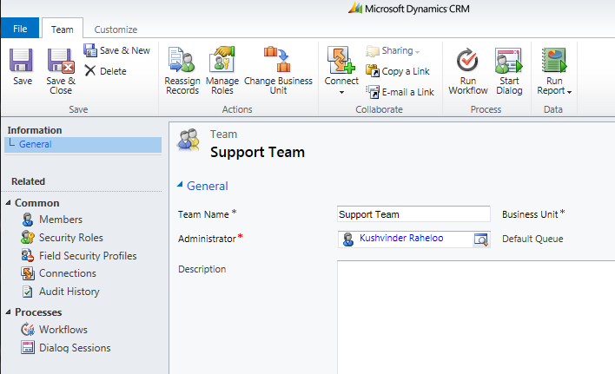Viewport: 615px width, 374px height.
Task: Open Reassign Records in Actions group
Action: 182,70
